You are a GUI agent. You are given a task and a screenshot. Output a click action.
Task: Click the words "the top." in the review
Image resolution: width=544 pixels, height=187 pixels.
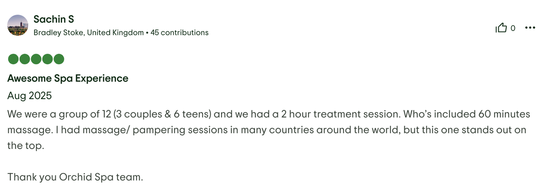(26, 147)
